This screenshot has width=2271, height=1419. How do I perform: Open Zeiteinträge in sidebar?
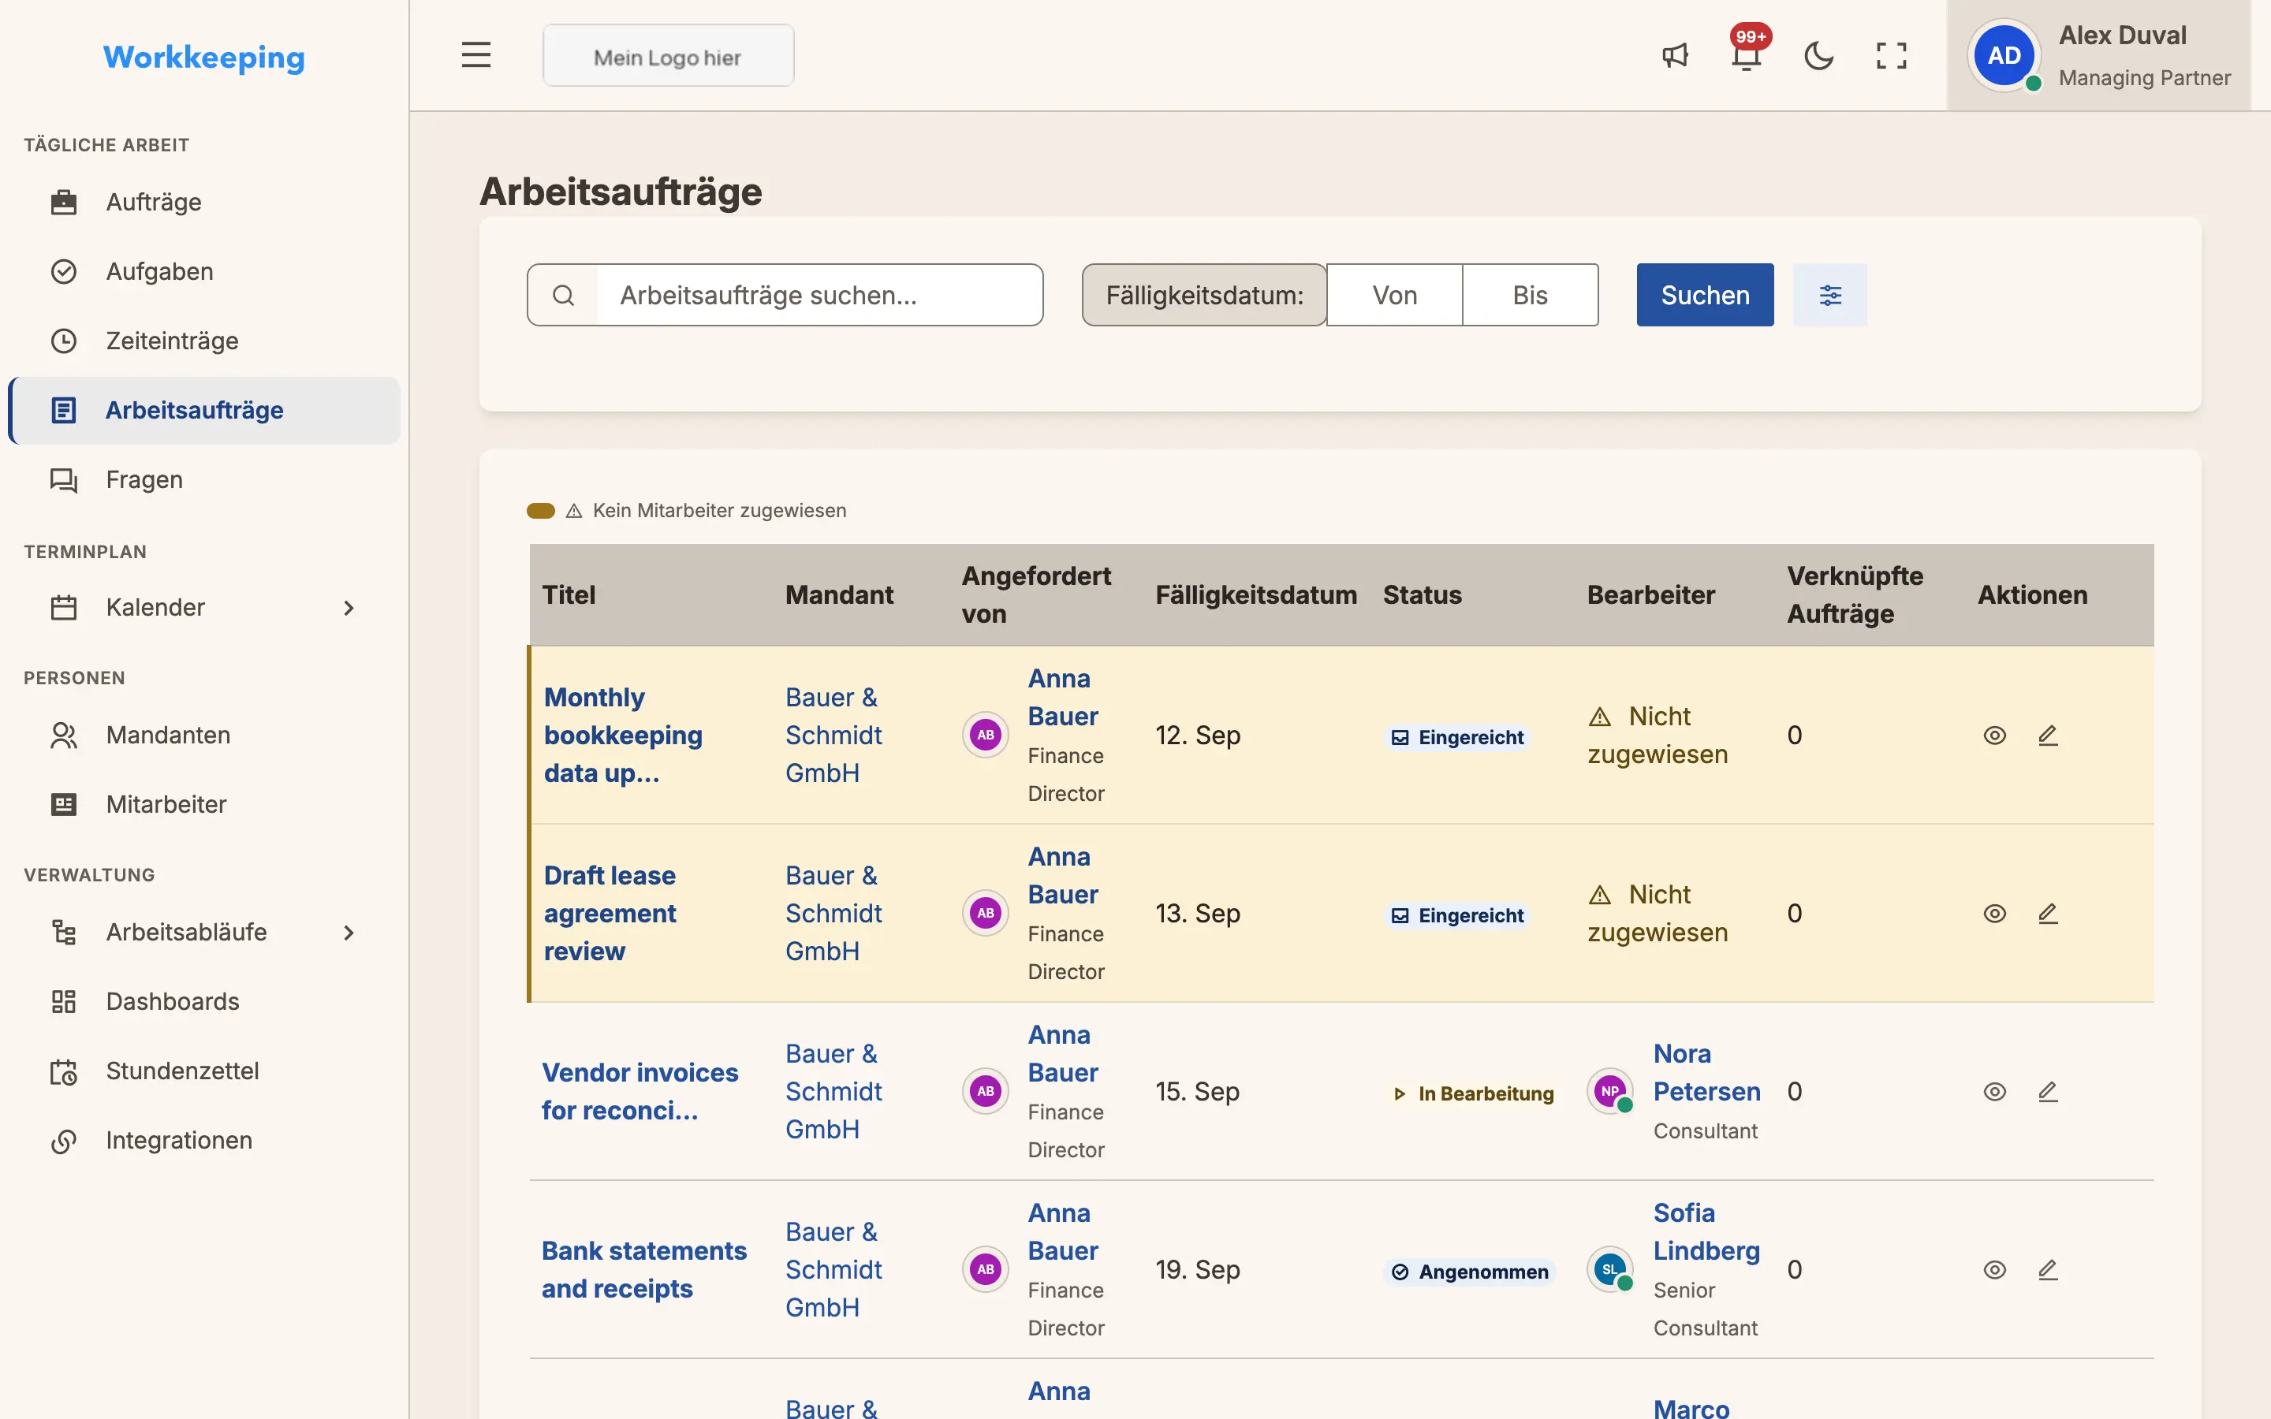pyautogui.click(x=204, y=341)
